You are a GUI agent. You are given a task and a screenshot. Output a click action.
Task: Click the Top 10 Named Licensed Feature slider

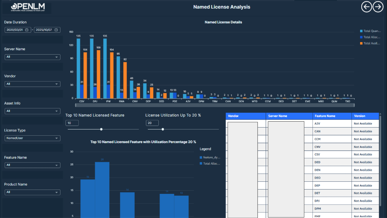coord(101,129)
